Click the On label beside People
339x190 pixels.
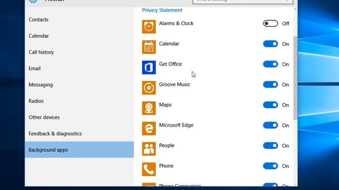[286, 146]
